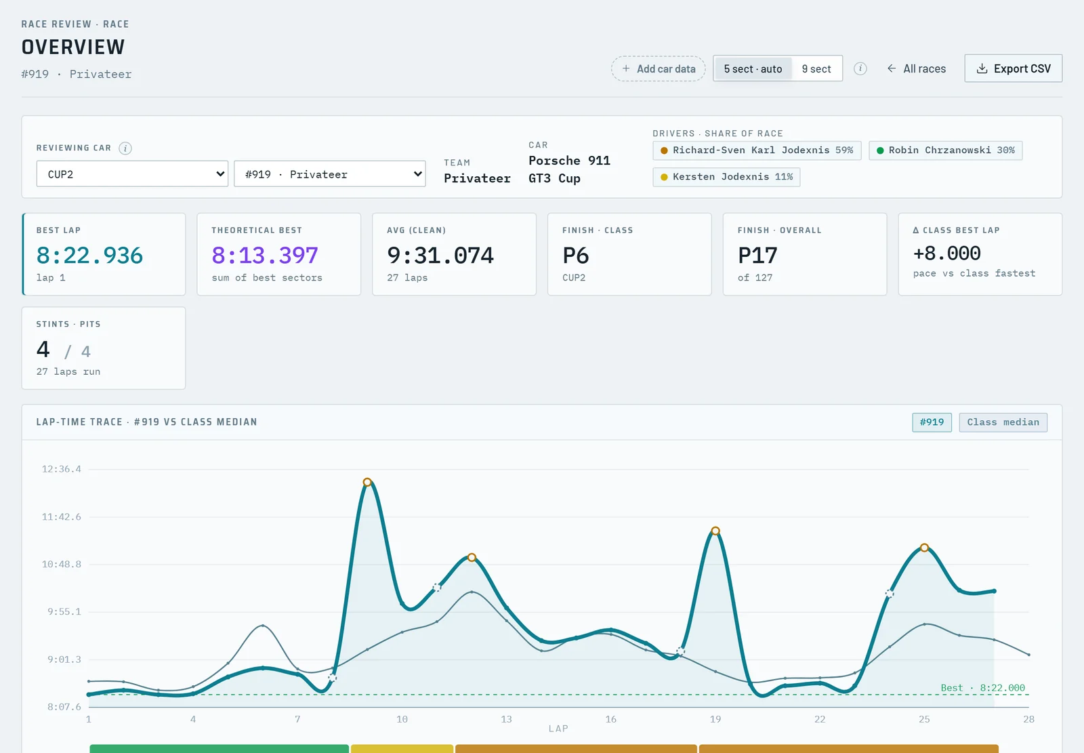The height and width of the screenshot is (753, 1084).
Task: Click the download icon in Export CSV
Action: click(982, 68)
